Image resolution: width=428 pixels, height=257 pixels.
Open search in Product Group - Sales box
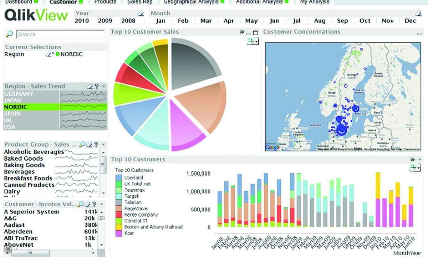[82, 145]
